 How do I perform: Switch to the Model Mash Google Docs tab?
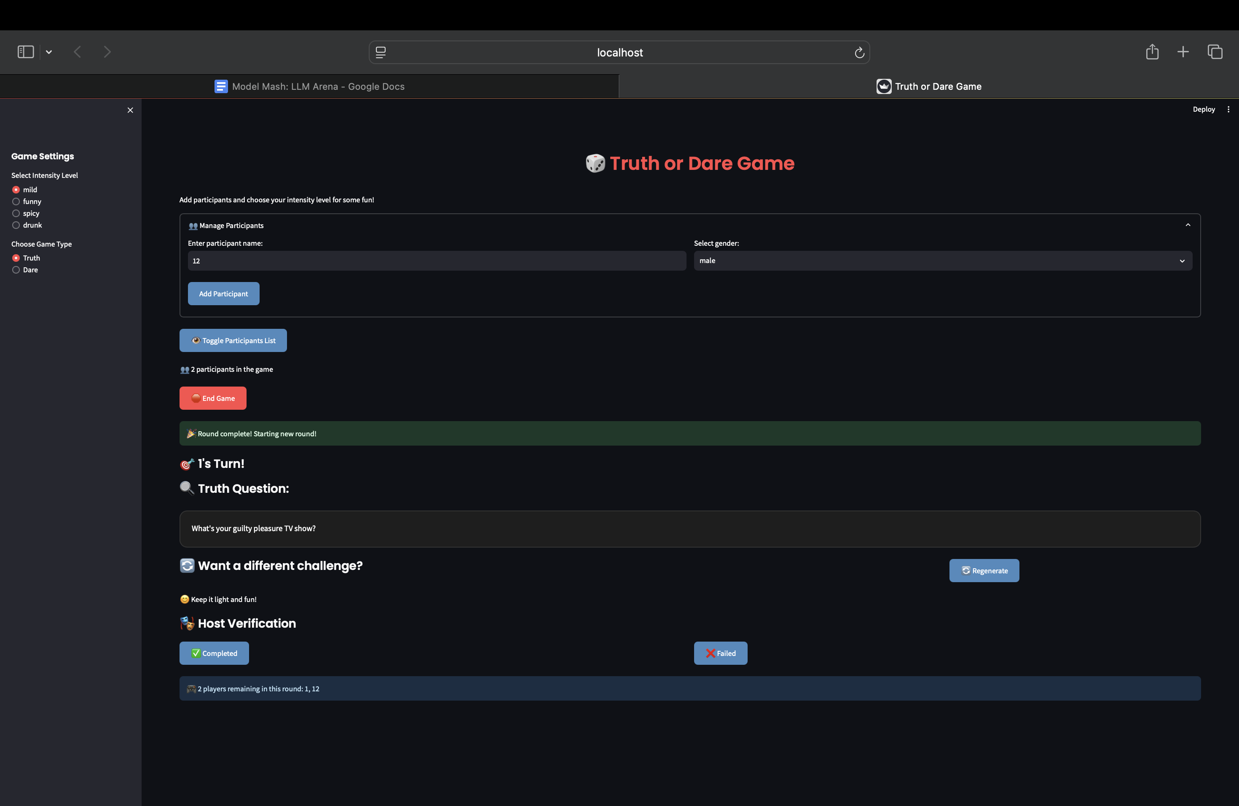[318, 86]
